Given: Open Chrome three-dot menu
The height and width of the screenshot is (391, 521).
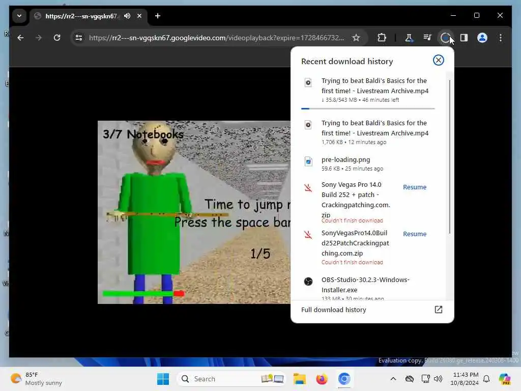Looking at the screenshot, I should click(501, 38).
